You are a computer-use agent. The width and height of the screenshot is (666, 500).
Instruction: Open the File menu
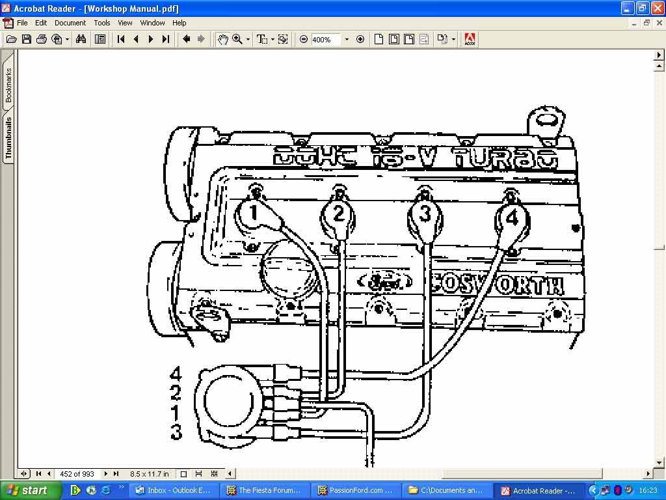pyautogui.click(x=22, y=23)
